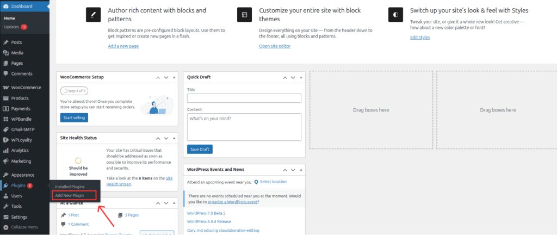Click the half-circle Styles icon
The height and width of the screenshot is (235, 557).
pyautogui.click(x=396, y=15)
